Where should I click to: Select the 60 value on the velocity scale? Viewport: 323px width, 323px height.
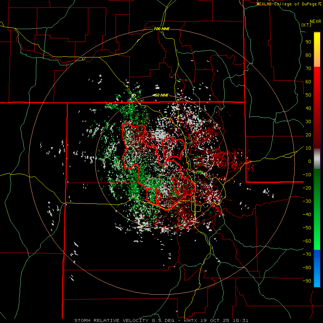pos(308,82)
